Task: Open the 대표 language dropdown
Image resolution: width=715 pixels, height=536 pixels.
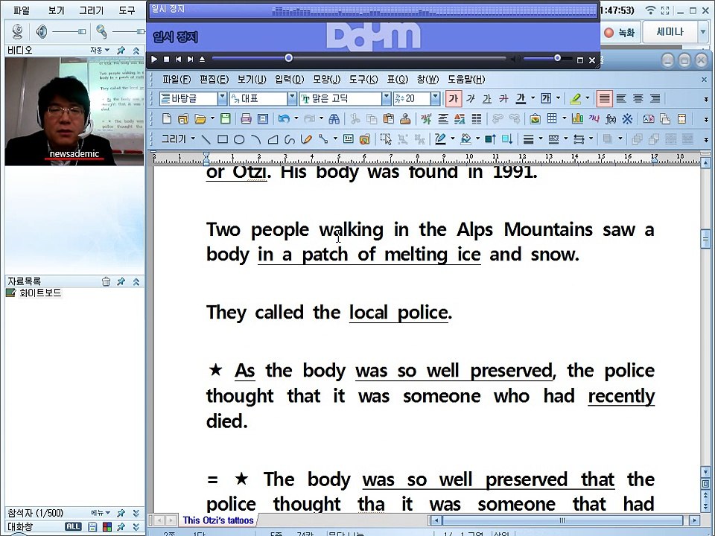Action: (x=292, y=98)
